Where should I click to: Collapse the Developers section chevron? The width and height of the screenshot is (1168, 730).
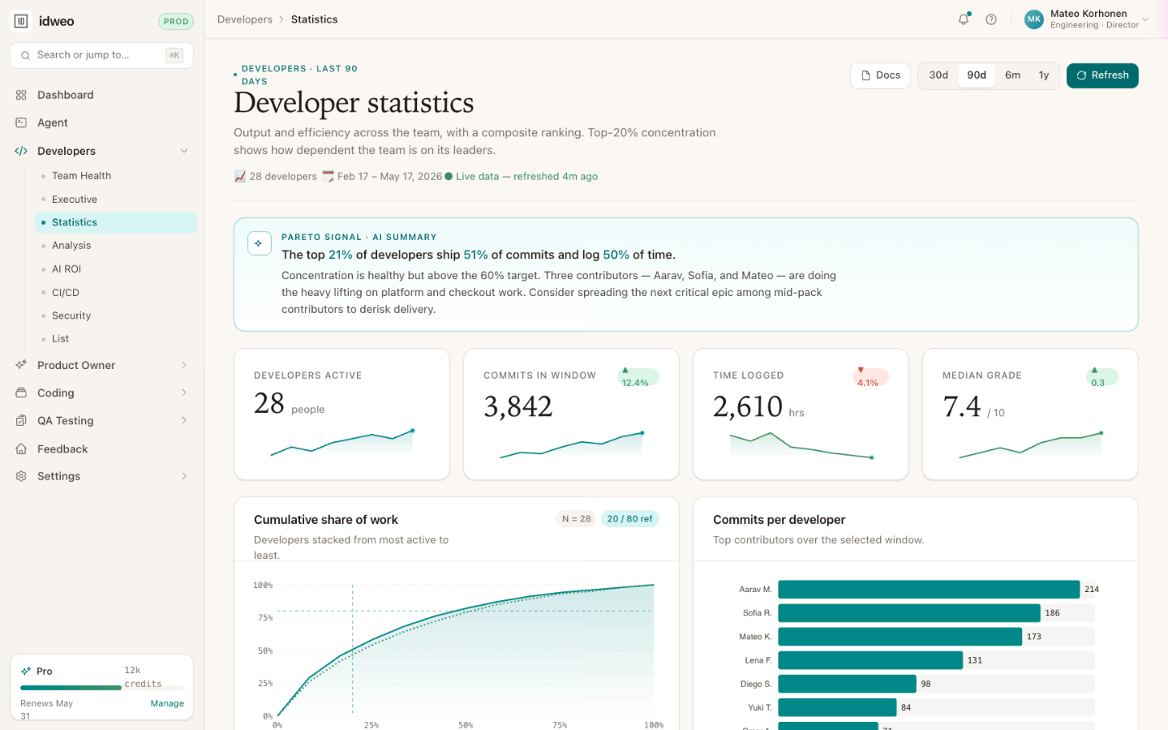184,151
